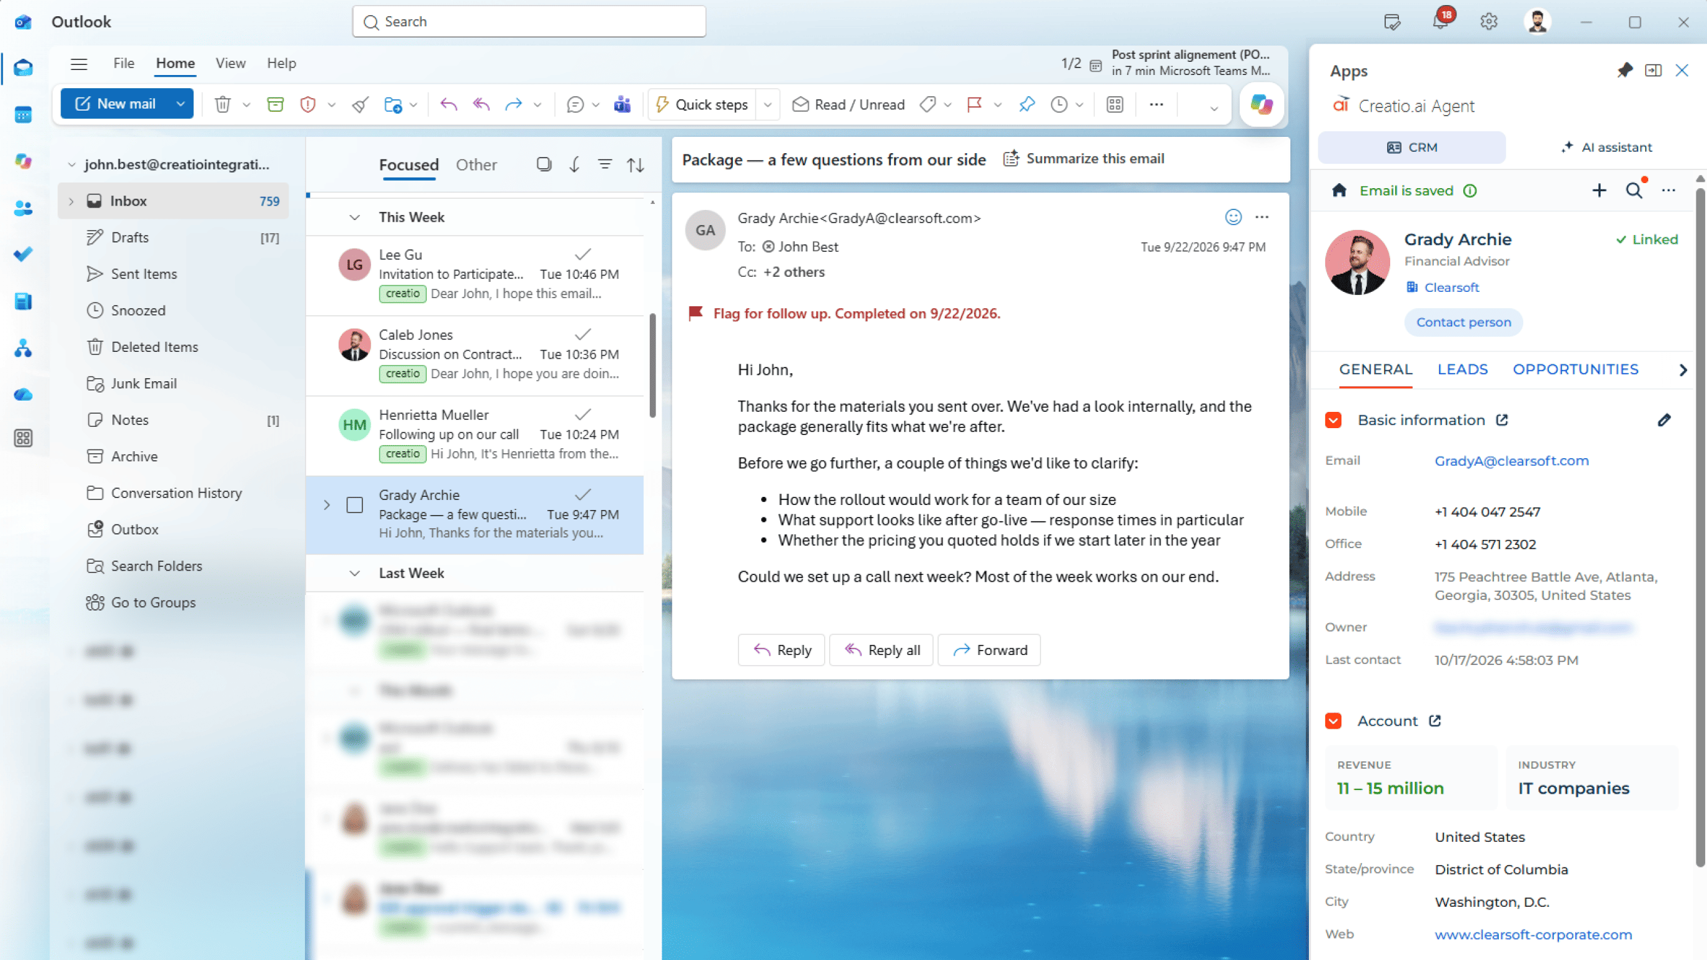The width and height of the screenshot is (1707, 960).
Task: Open the GradyA@clearsoft.com email link
Action: click(x=1511, y=460)
